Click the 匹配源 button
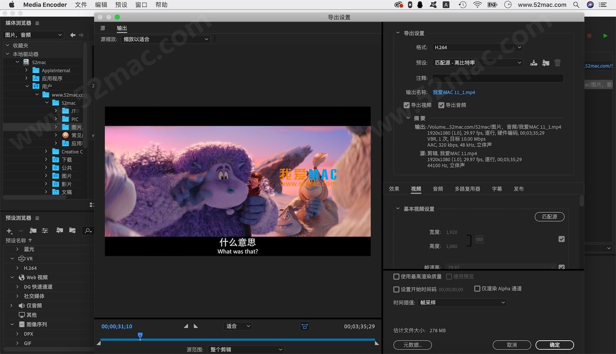The width and height of the screenshot is (616, 354). [550, 217]
